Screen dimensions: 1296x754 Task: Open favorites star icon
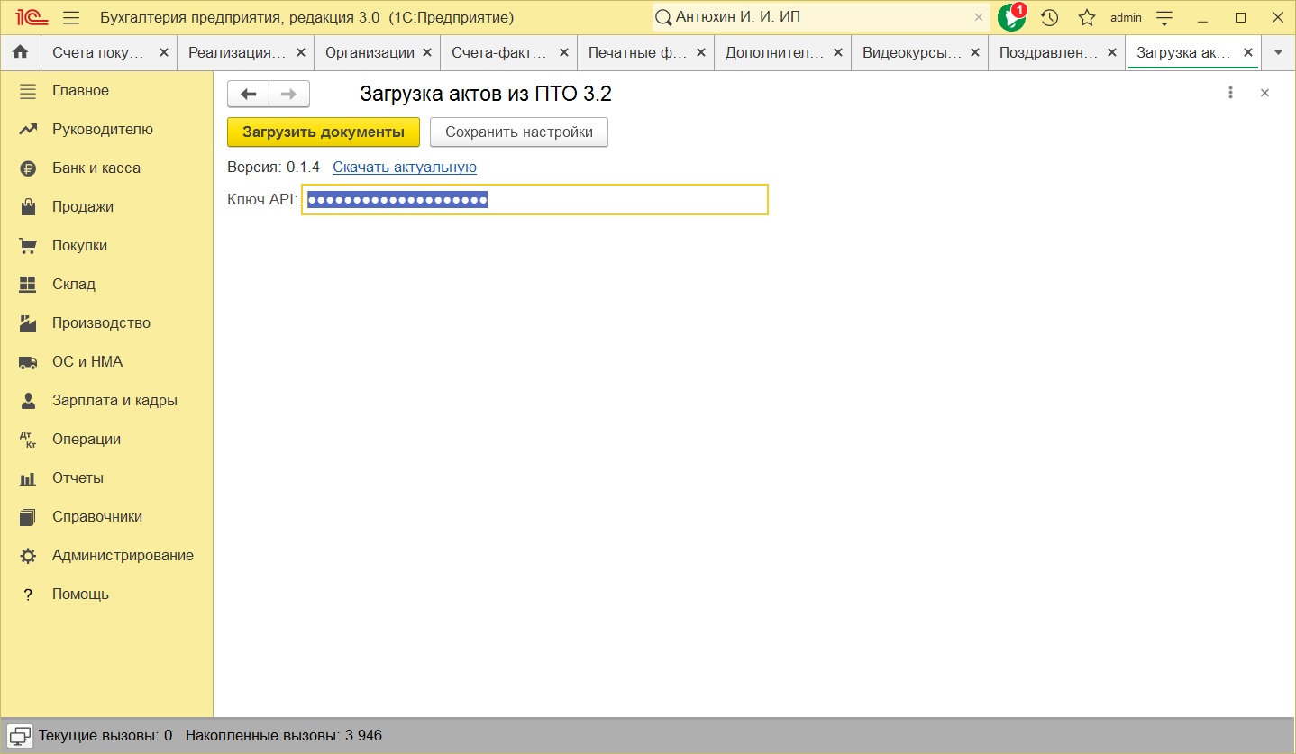point(1087,17)
